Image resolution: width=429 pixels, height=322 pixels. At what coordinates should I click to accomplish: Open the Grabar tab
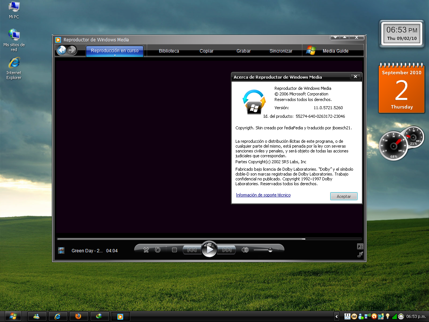tap(244, 51)
